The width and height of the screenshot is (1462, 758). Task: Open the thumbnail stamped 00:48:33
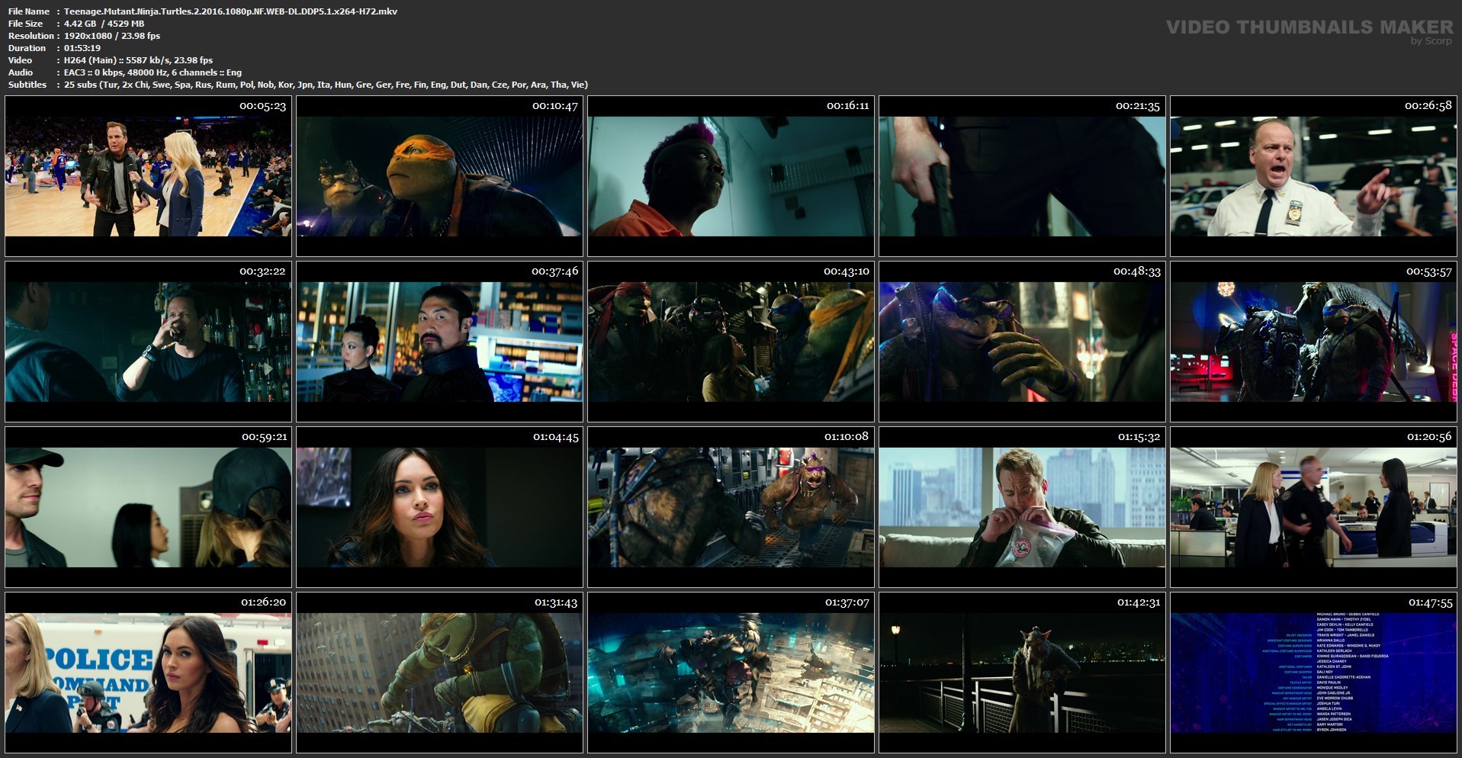1022,342
